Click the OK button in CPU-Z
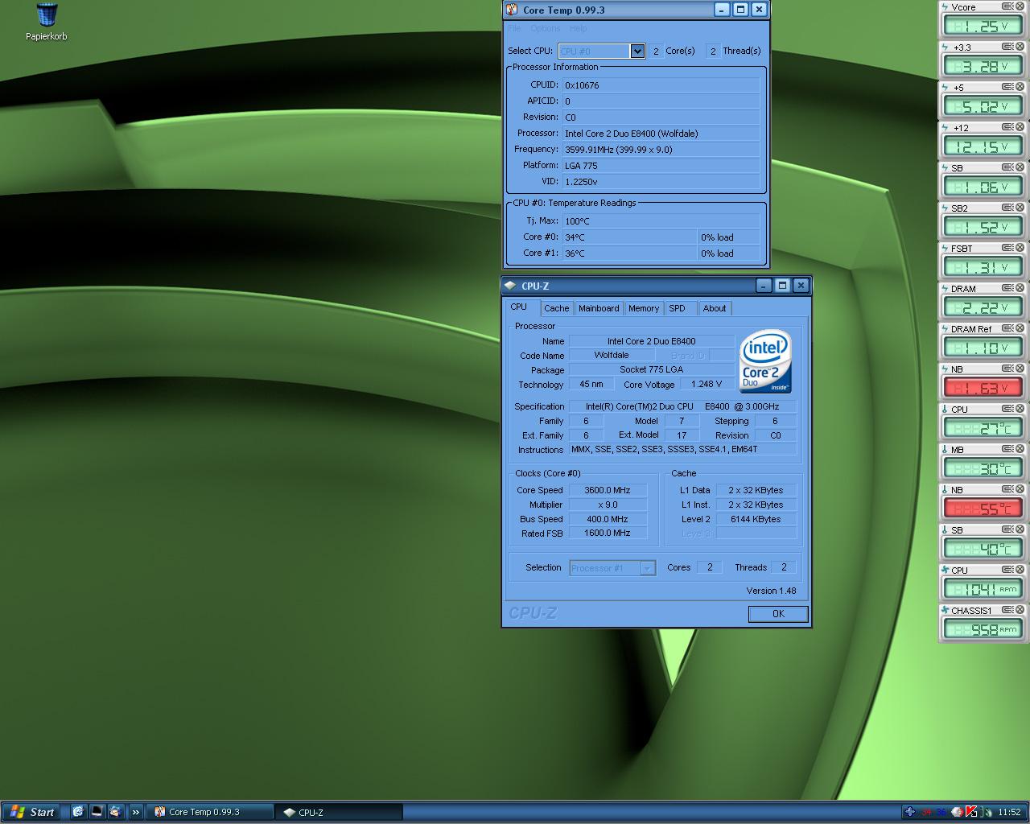Image resolution: width=1030 pixels, height=824 pixels. (778, 614)
